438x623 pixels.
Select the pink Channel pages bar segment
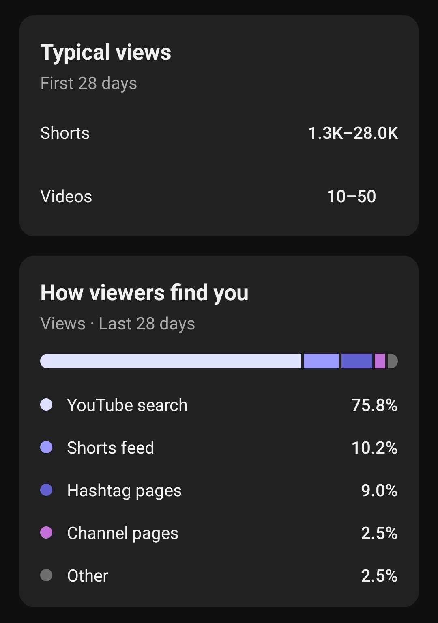(x=380, y=361)
